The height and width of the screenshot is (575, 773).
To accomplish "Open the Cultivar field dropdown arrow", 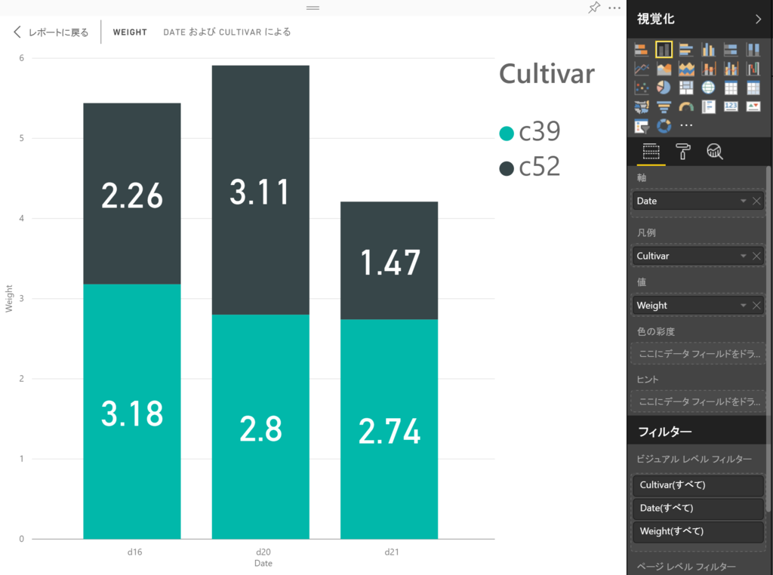I will [x=743, y=256].
